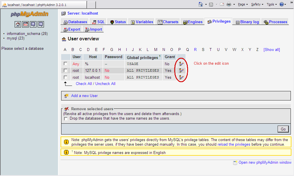Click the letter A in the alphabet row

point(65,50)
